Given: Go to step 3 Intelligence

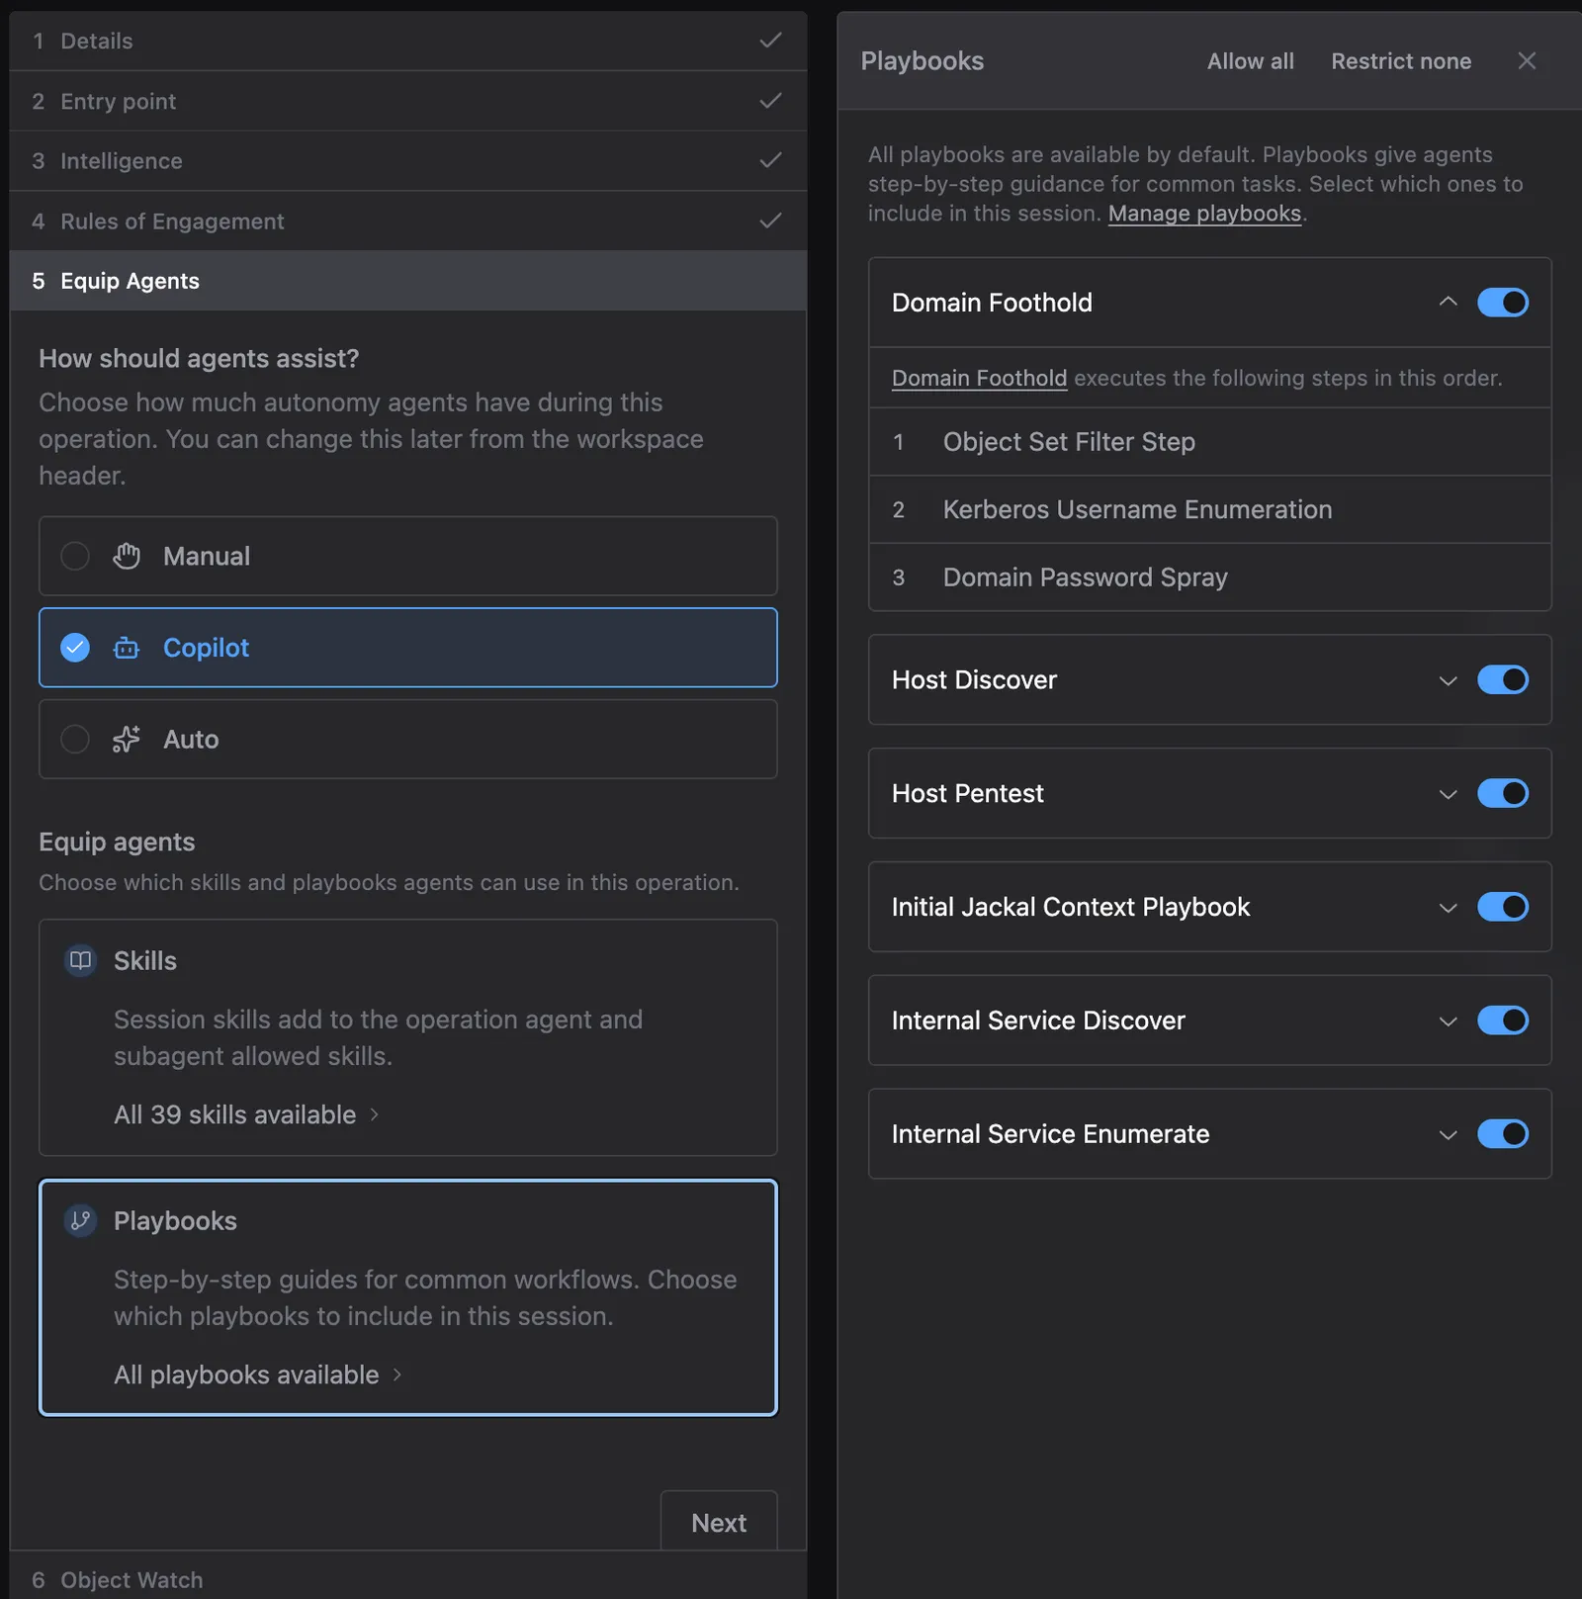Looking at the screenshot, I should click(x=407, y=160).
